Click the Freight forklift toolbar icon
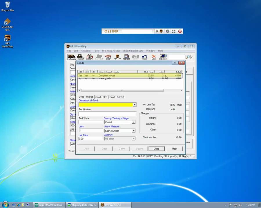This screenshot has width=261, height=208. point(81,57)
